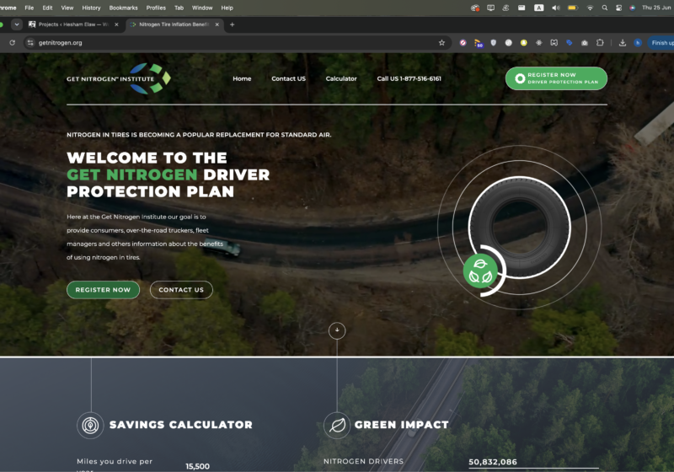Open the camera screenshot extension icon
674x472 pixels.
585,42
